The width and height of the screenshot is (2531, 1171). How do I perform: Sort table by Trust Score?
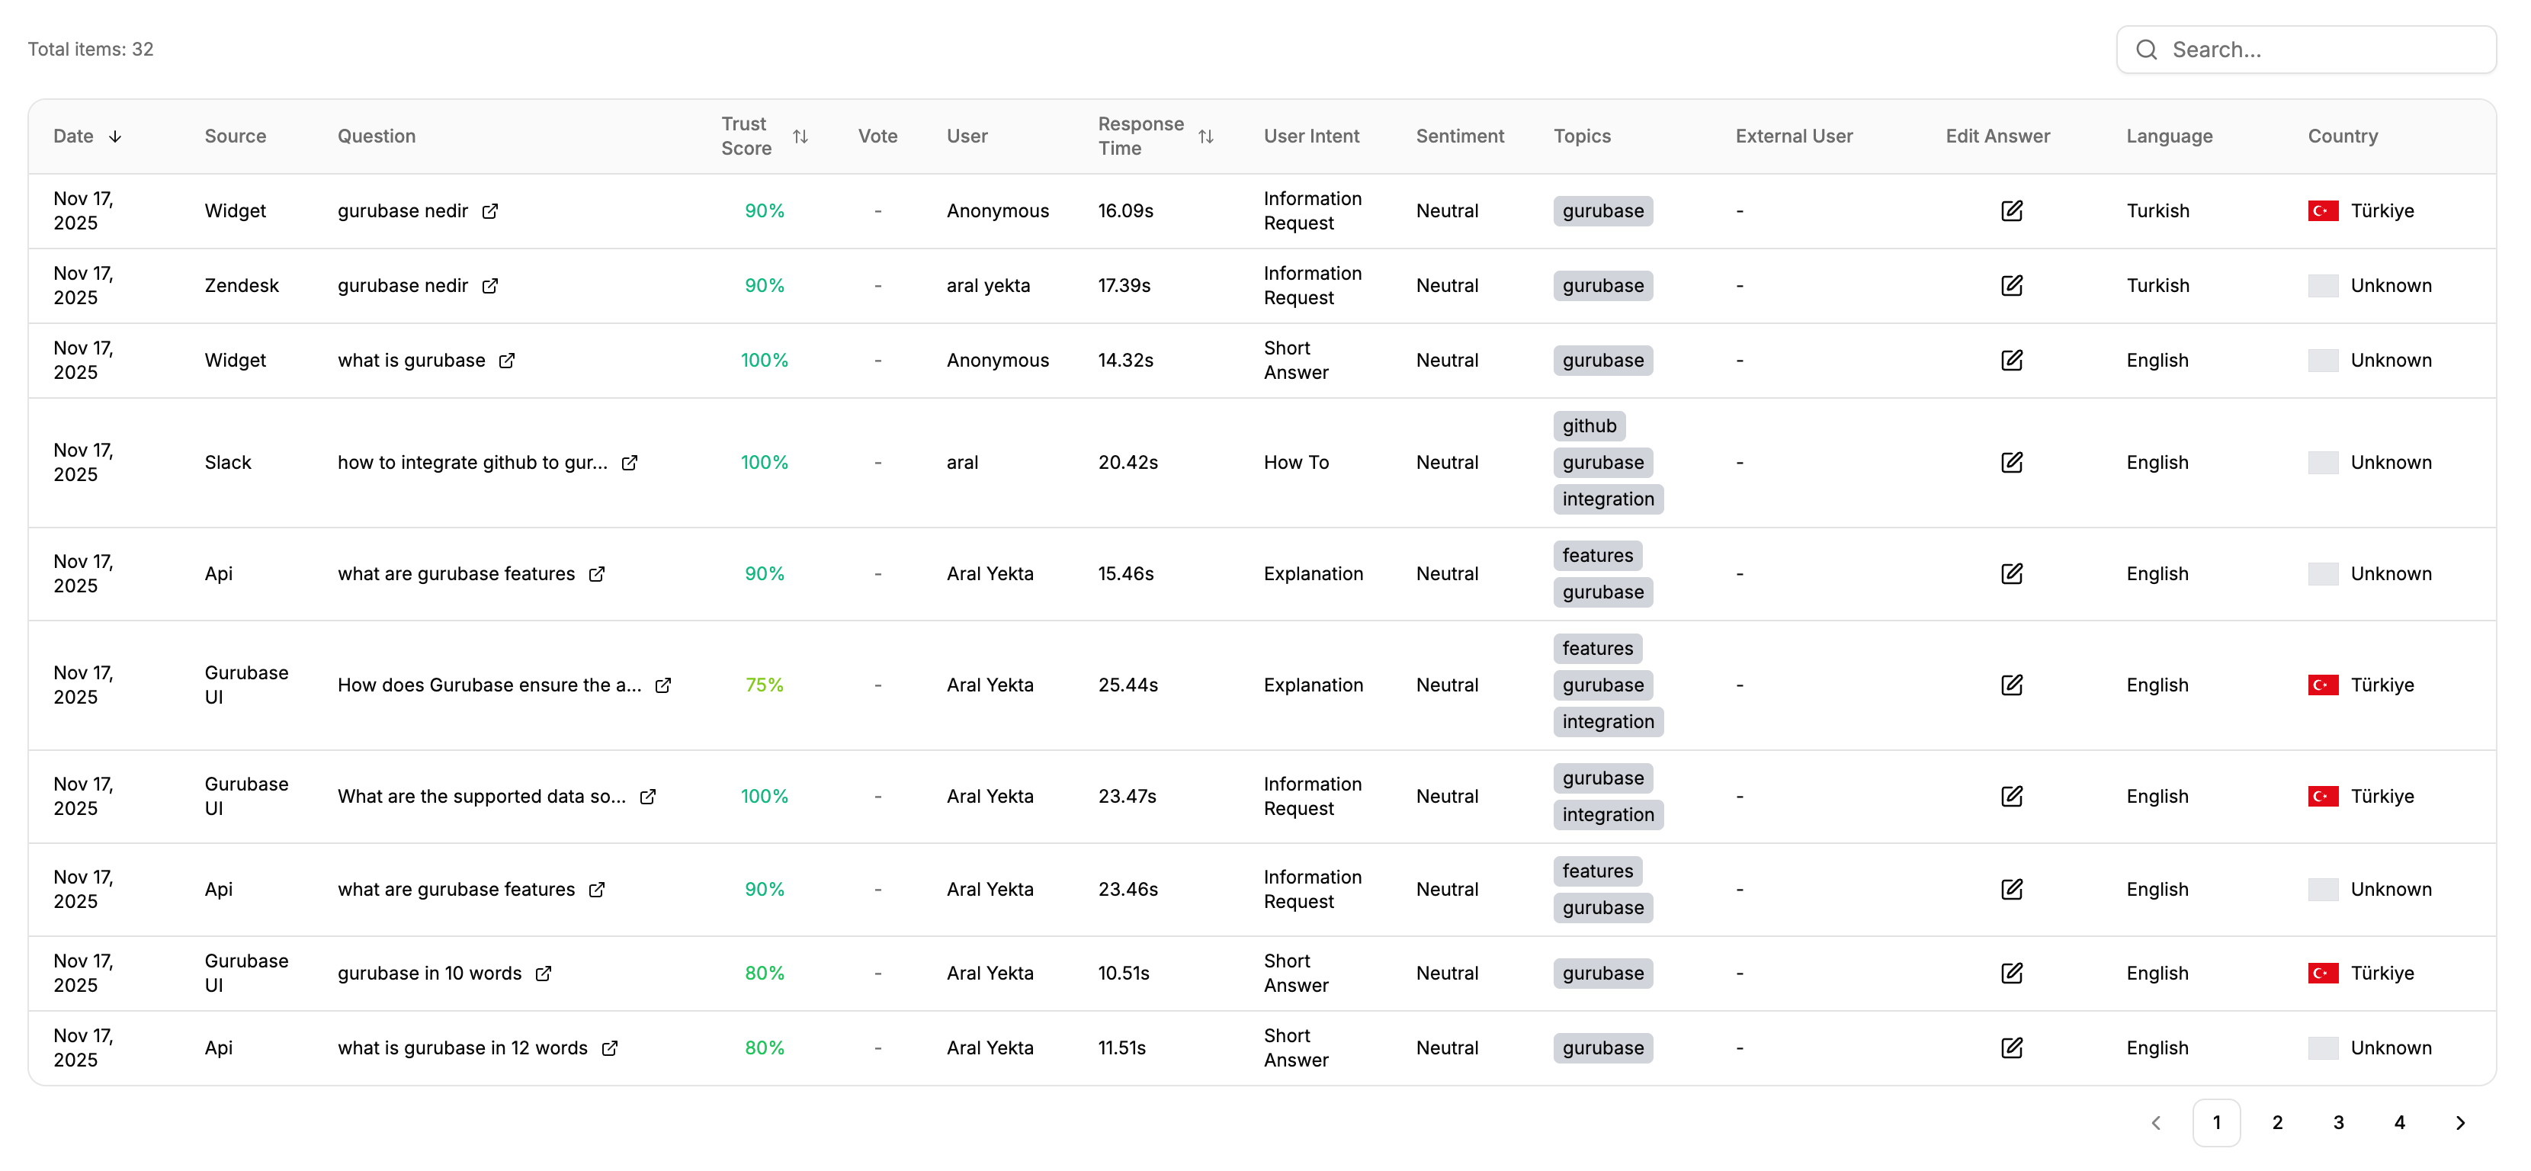(800, 136)
